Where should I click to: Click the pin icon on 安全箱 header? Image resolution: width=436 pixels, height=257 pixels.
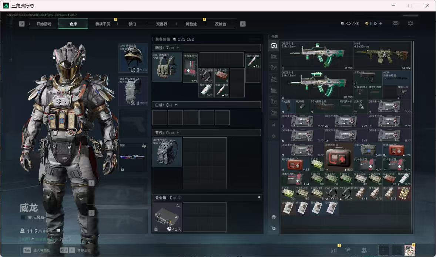[259, 198]
